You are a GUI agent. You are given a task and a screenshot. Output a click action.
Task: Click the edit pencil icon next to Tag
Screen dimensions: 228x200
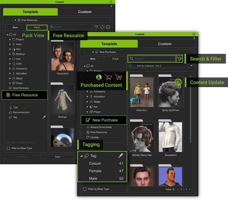(121, 156)
